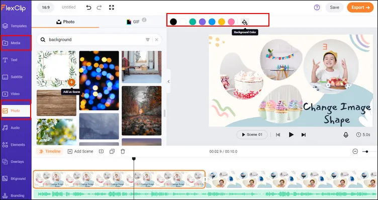Select Photo in the sidebar
Viewport: 378px width, 200px height.
[x=16, y=111]
